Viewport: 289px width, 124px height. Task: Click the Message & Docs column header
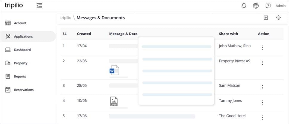tap(123, 34)
